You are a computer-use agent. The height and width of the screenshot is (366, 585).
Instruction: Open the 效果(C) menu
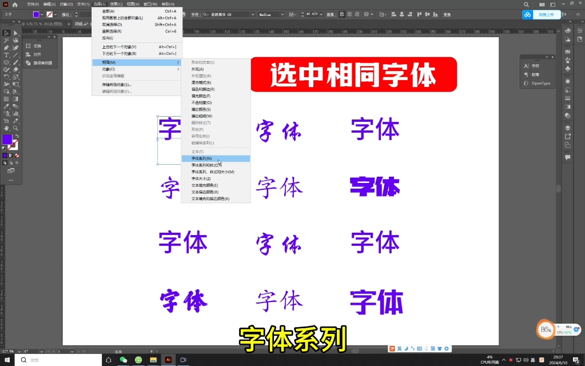(x=116, y=5)
